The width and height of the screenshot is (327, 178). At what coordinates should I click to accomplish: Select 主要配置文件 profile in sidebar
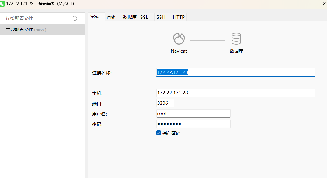[x=42, y=29]
